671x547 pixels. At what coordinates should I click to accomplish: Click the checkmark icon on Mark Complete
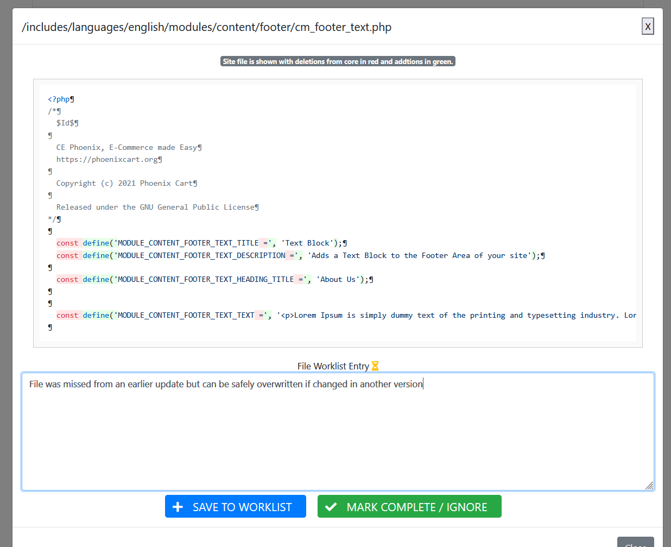(x=331, y=507)
